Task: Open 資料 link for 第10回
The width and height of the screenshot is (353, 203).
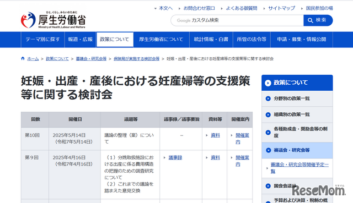Action: pos(215,135)
